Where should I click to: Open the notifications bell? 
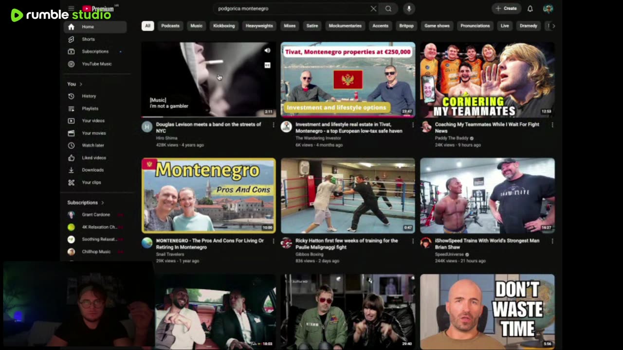[x=530, y=8]
